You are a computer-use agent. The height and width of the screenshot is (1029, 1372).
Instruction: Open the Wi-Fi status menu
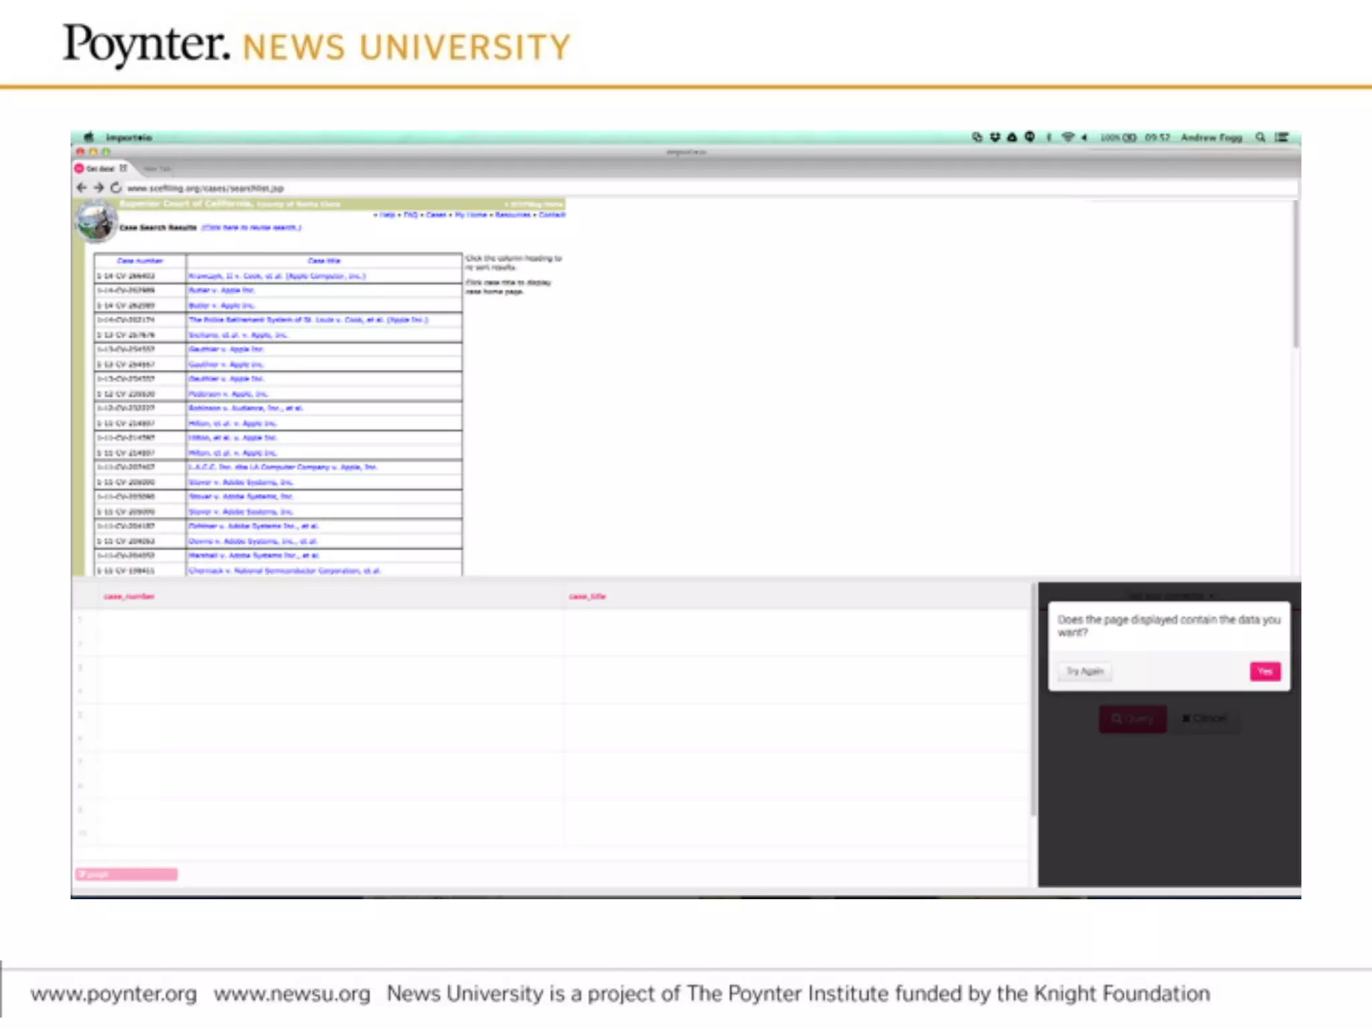[x=1068, y=137]
